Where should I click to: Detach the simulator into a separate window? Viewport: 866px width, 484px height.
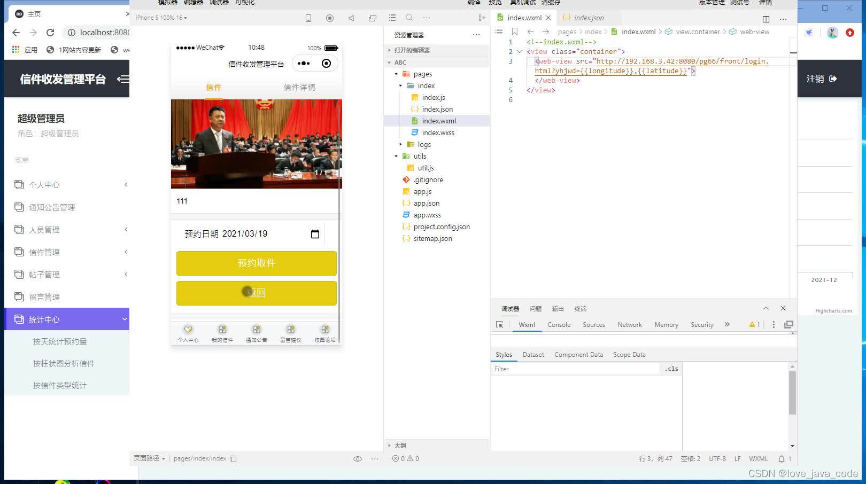tap(373, 18)
